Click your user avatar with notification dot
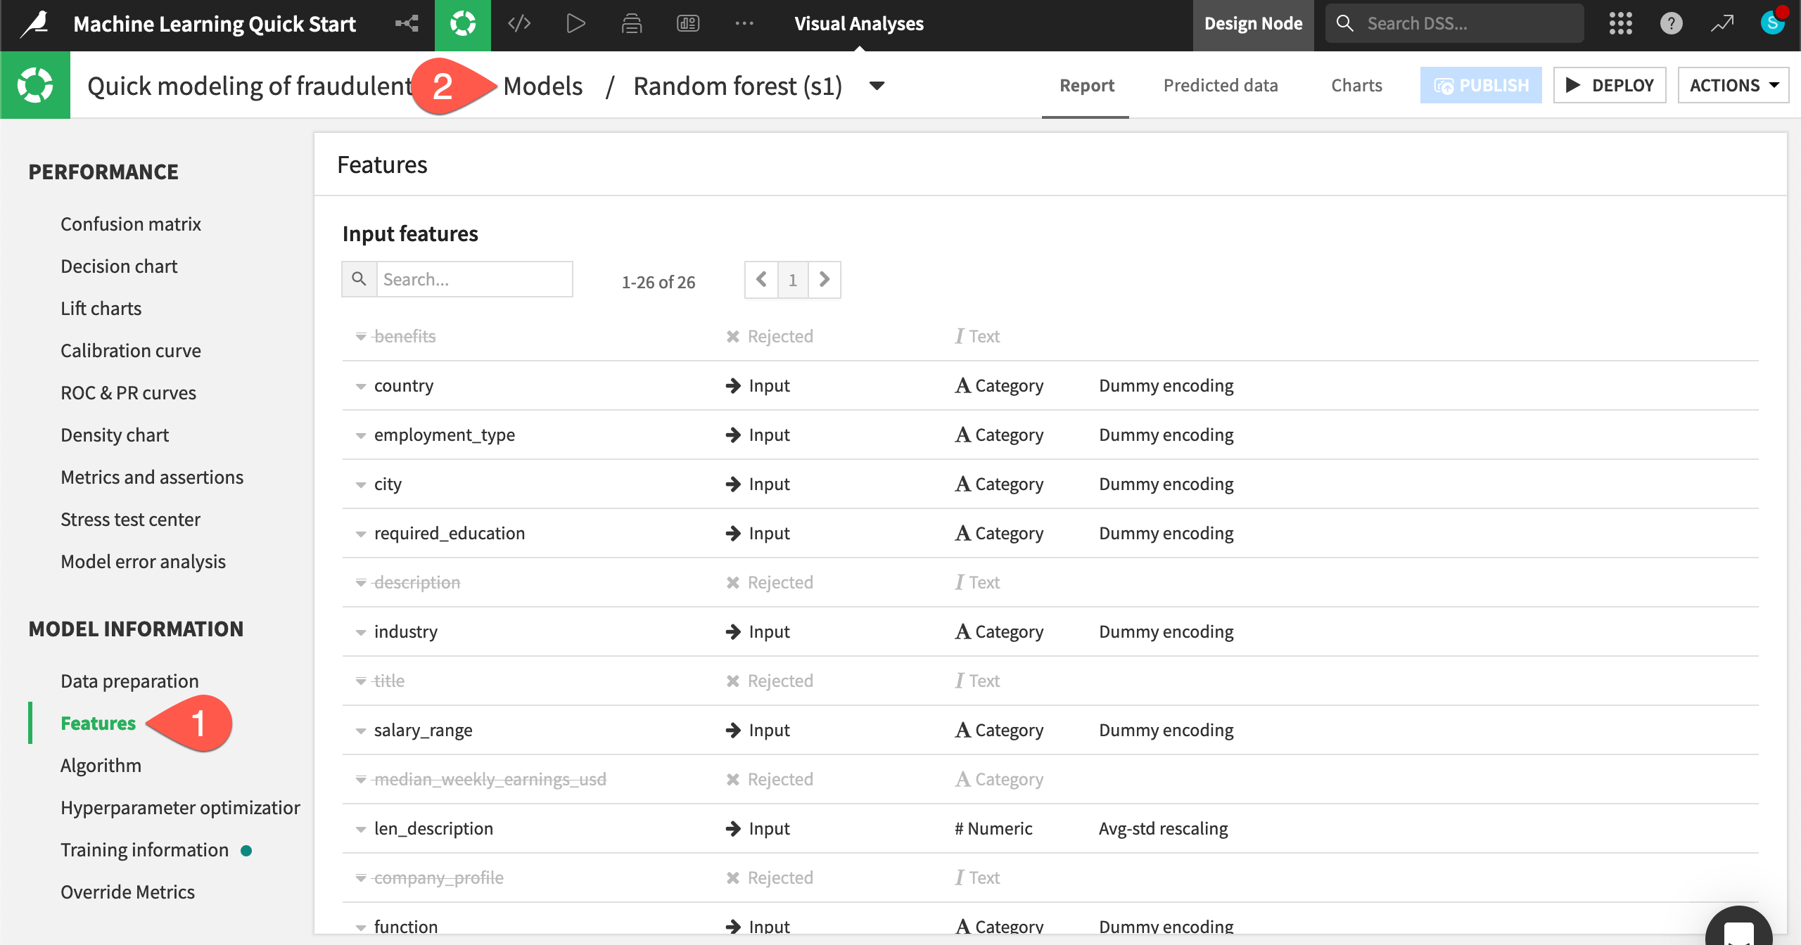The height and width of the screenshot is (945, 1801). coord(1772,23)
